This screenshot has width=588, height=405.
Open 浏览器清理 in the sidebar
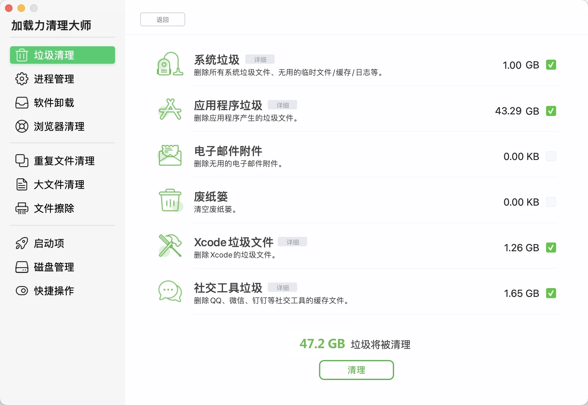coord(63,126)
